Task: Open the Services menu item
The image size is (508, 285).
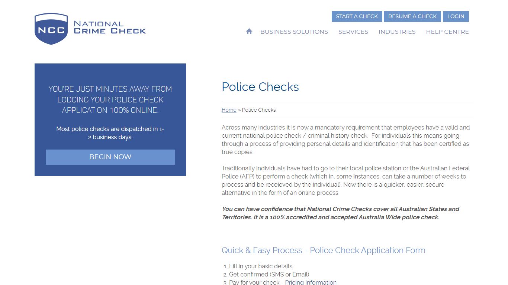Action: [x=353, y=32]
